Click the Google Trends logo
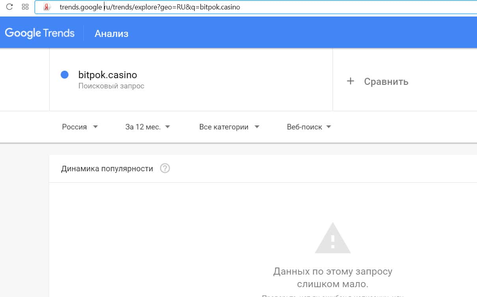Viewport: 477px width, 297px height. tap(40, 33)
